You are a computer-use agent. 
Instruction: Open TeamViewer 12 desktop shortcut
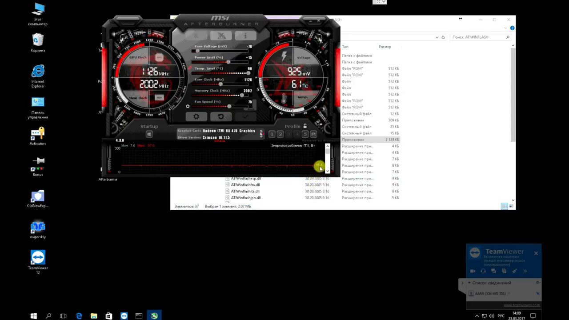[38, 262]
